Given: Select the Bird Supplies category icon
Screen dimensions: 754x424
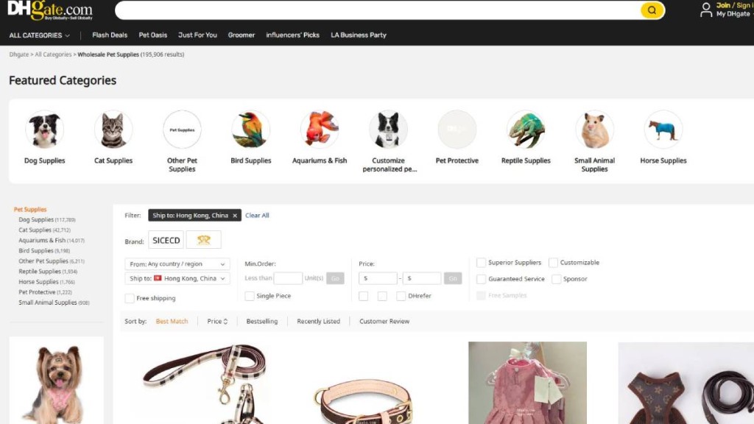Looking at the screenshot, I should pos(250,130).
